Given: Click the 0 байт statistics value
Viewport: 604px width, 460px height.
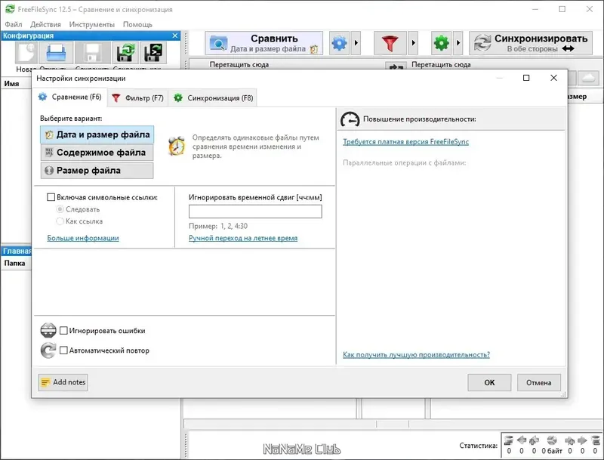Looking at the screenshot, I should tap(552, 450).
